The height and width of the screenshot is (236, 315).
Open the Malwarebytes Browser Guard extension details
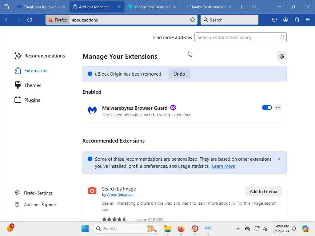[x=135, y=108]
